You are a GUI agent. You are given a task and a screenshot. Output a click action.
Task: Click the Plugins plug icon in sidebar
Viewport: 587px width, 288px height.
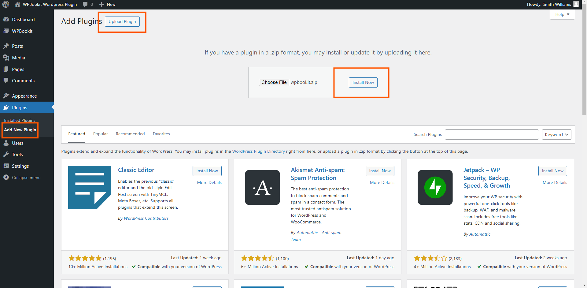pyautogui.click(x=6, y=107)
